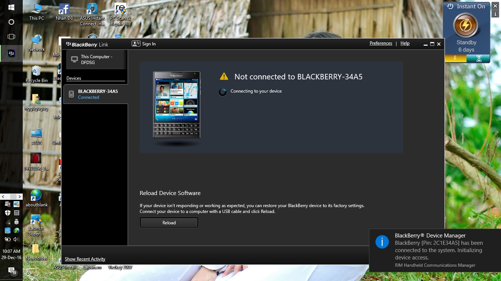The height and width of the screenshot is (281, 501).
Task: Open the BlackBerry Device Manager notification
Action: [x=435, y=251]
